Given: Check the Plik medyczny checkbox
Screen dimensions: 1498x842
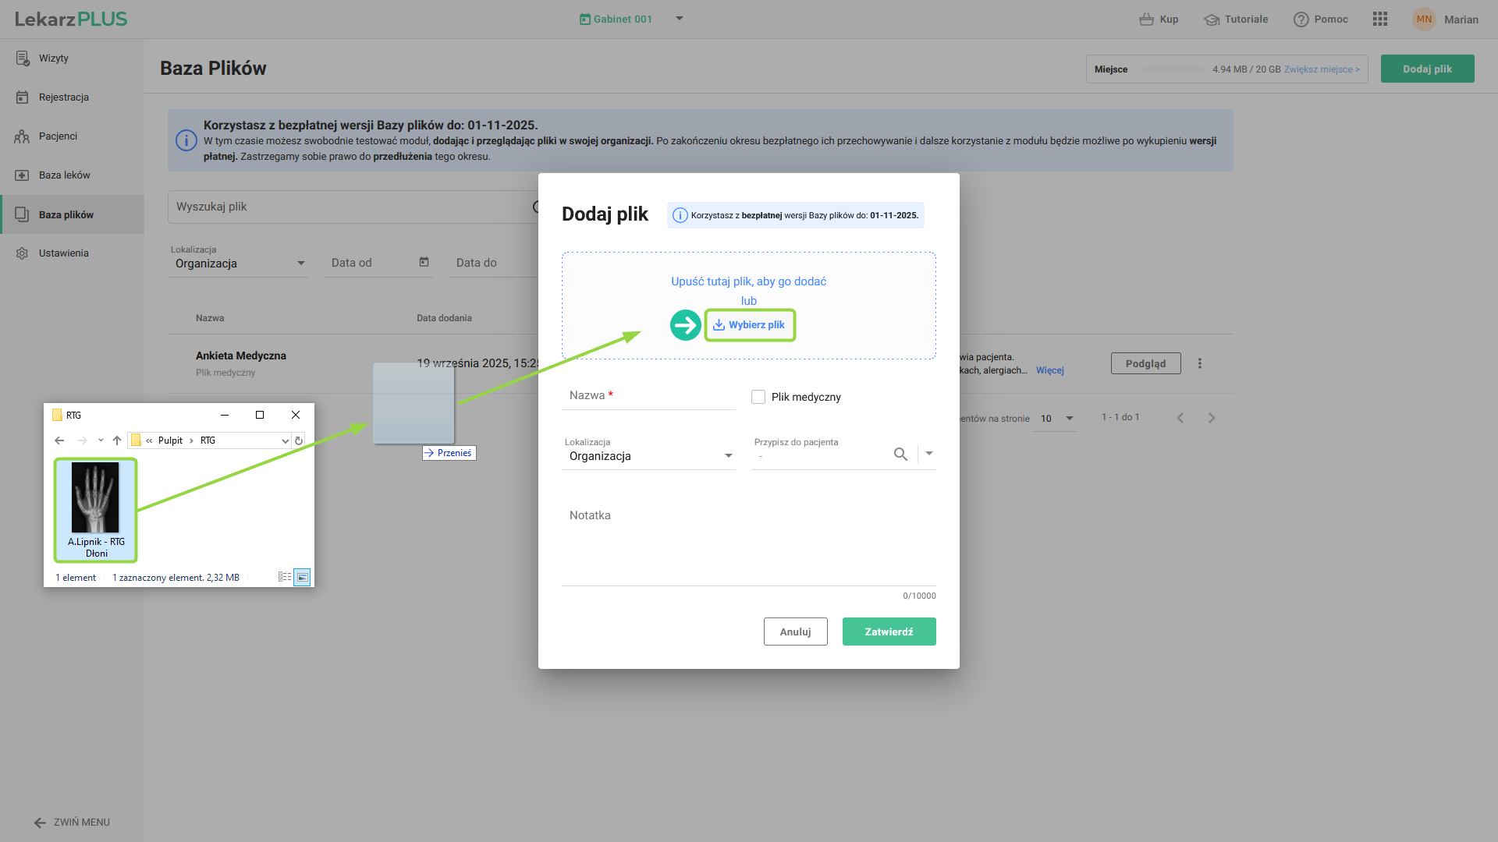Looking at the screenshot, I should 758,397.
